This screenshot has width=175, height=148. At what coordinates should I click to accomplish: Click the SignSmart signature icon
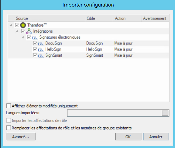click(x=41, y=56)
